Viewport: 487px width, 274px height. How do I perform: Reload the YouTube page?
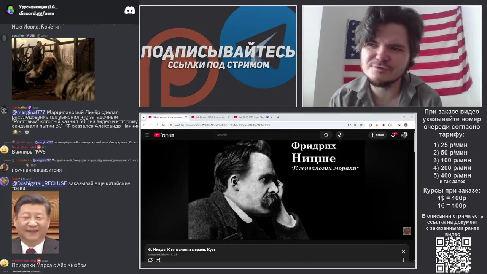tap(157, 125)
